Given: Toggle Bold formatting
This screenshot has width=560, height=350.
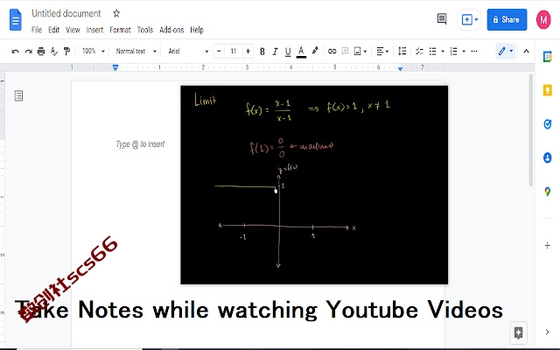Looking at the screenshot, I should (x=262, y=52).
